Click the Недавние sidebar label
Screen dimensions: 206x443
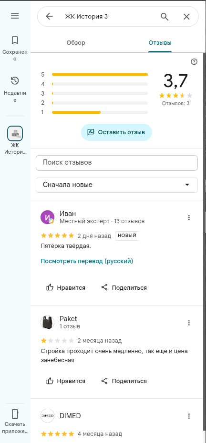click(x=15, y=96)
